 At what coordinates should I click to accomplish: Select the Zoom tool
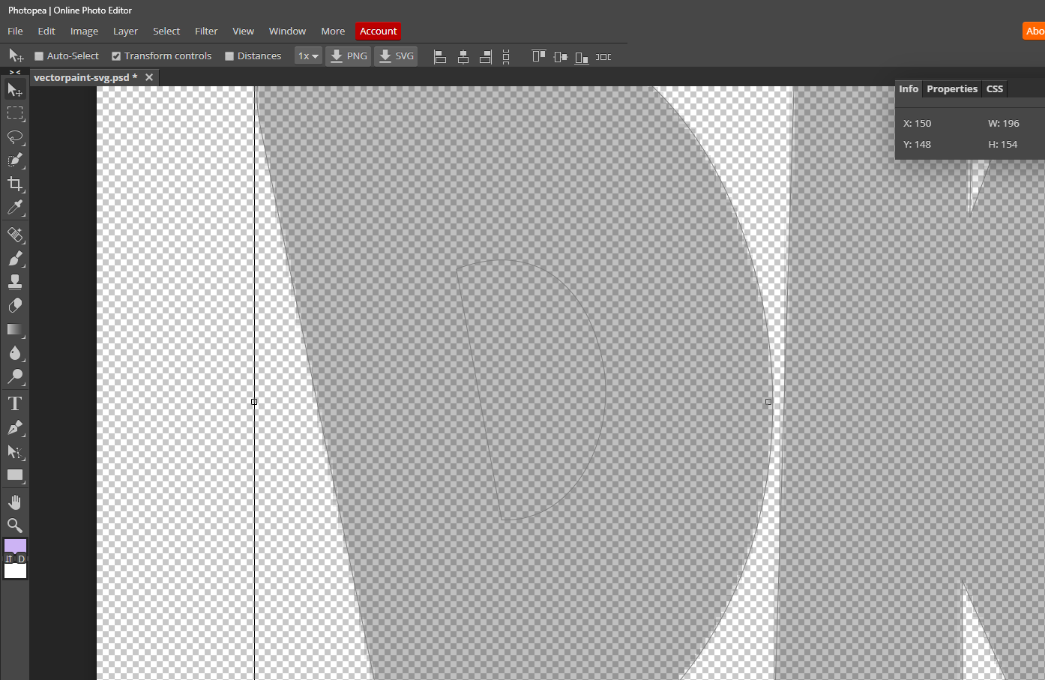tap(15, 526)
